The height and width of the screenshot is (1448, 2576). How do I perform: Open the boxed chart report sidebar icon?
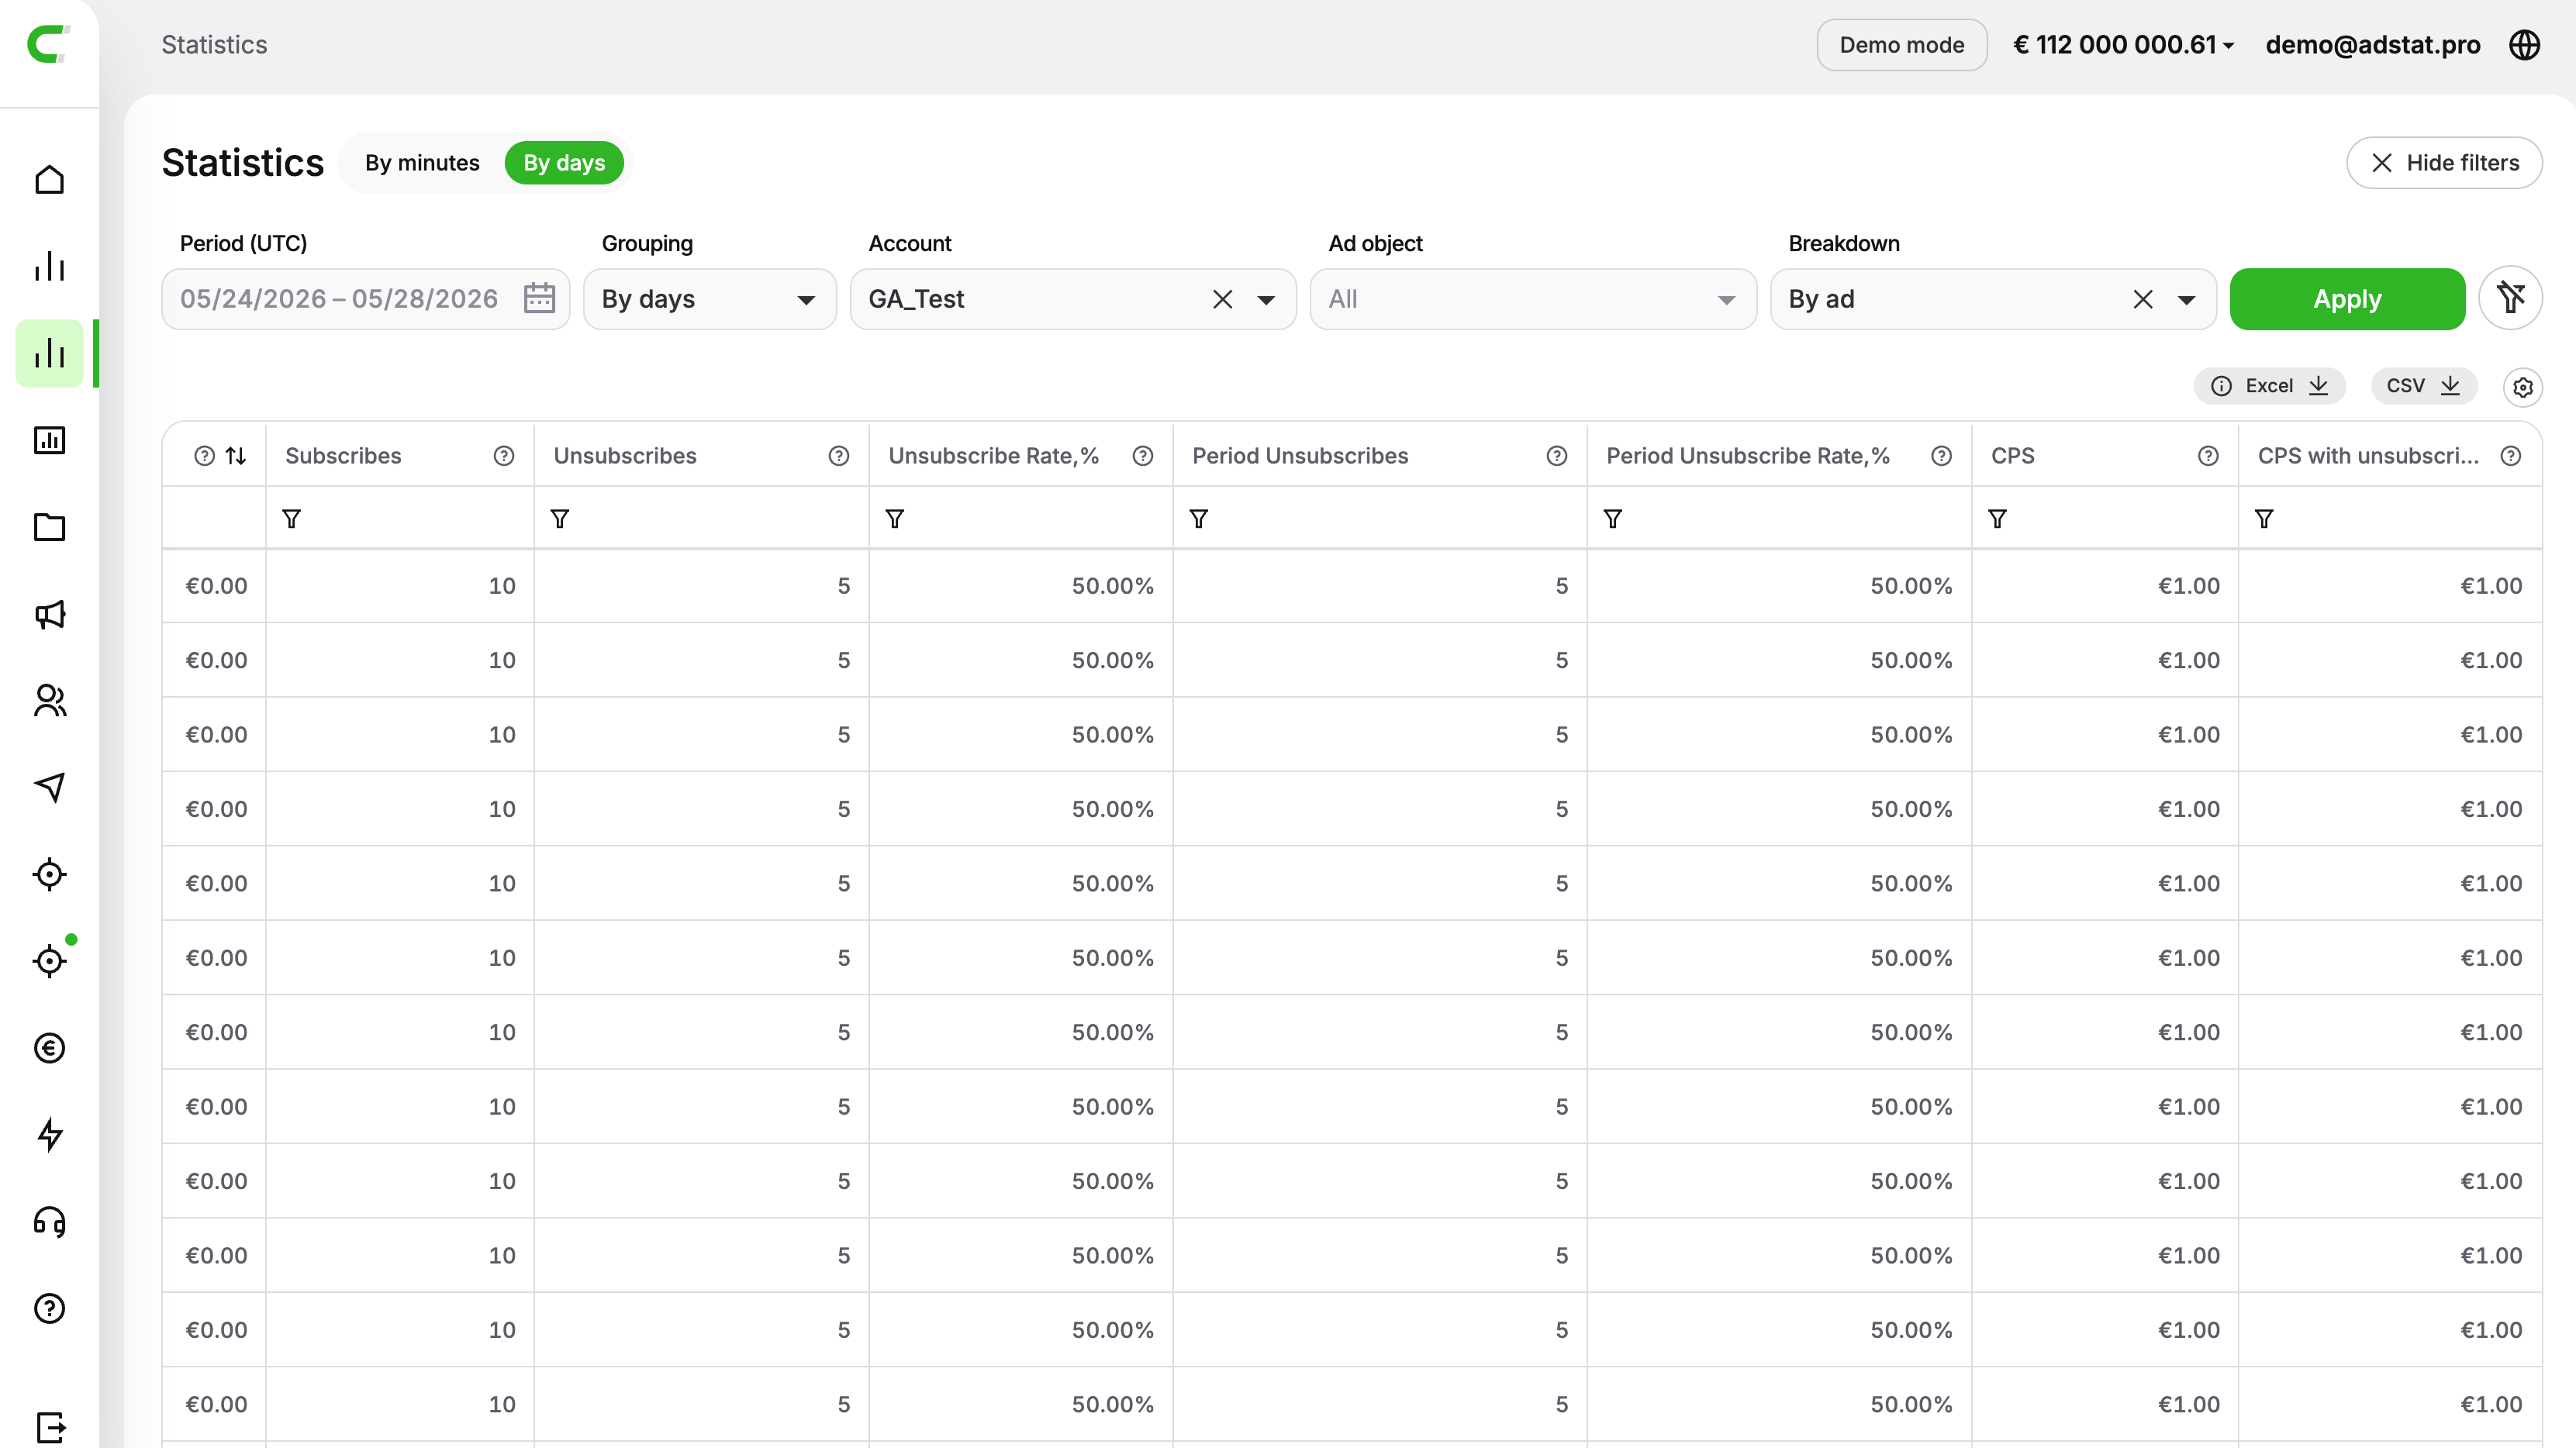point(49,441)
